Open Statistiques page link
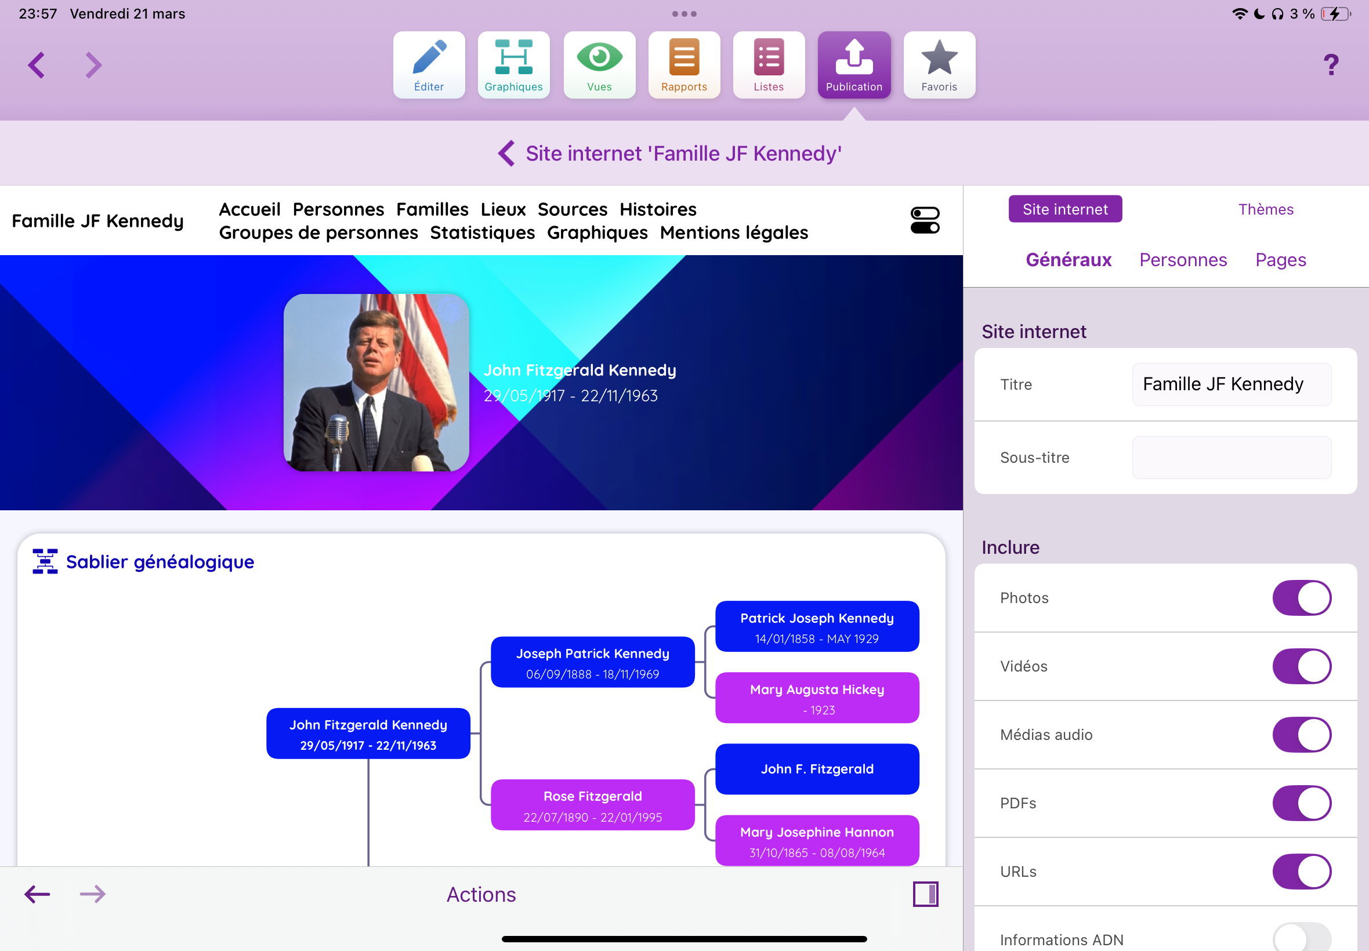Image resolution: width=1369 pixels, height=951 pixels. (x=482, y=233)
